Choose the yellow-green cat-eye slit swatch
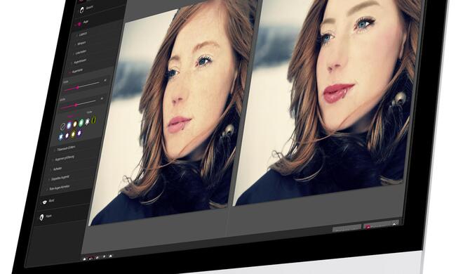 coord(93,119)
